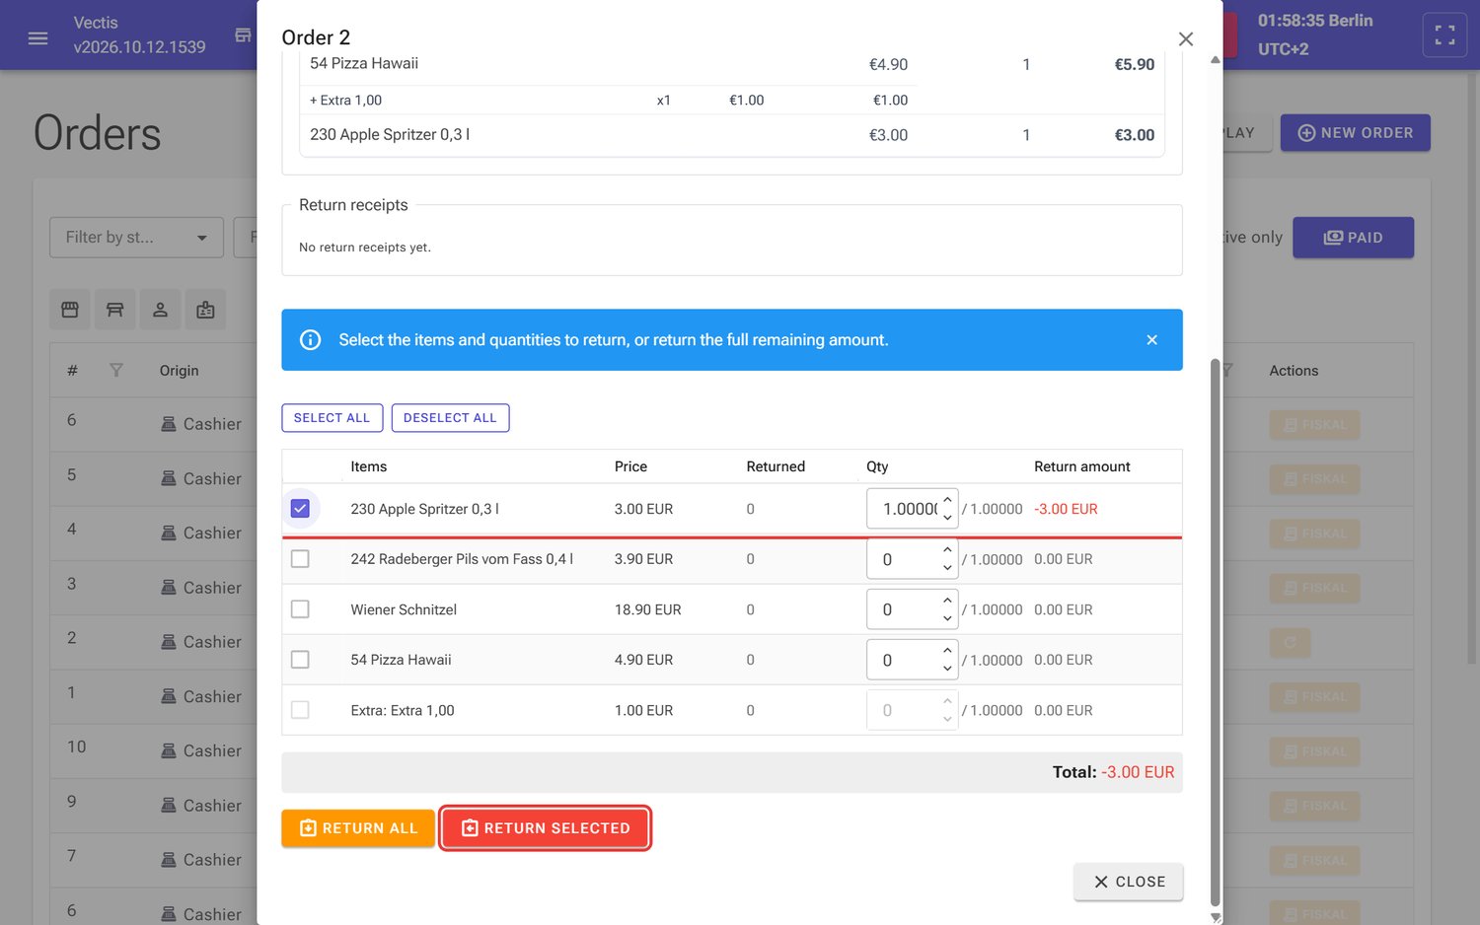Decrease quantity for 230 Apple Spritzer
Screen dimensions: 1480x925
(947, 518)
